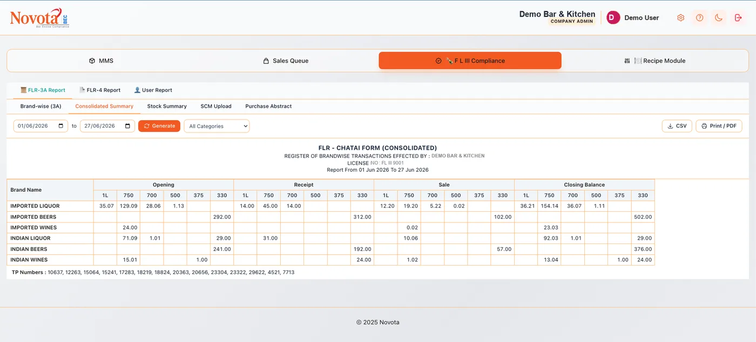756x342 pixels.
Task: Expand the All Categories dropdown
Action: tap(217, 126)
